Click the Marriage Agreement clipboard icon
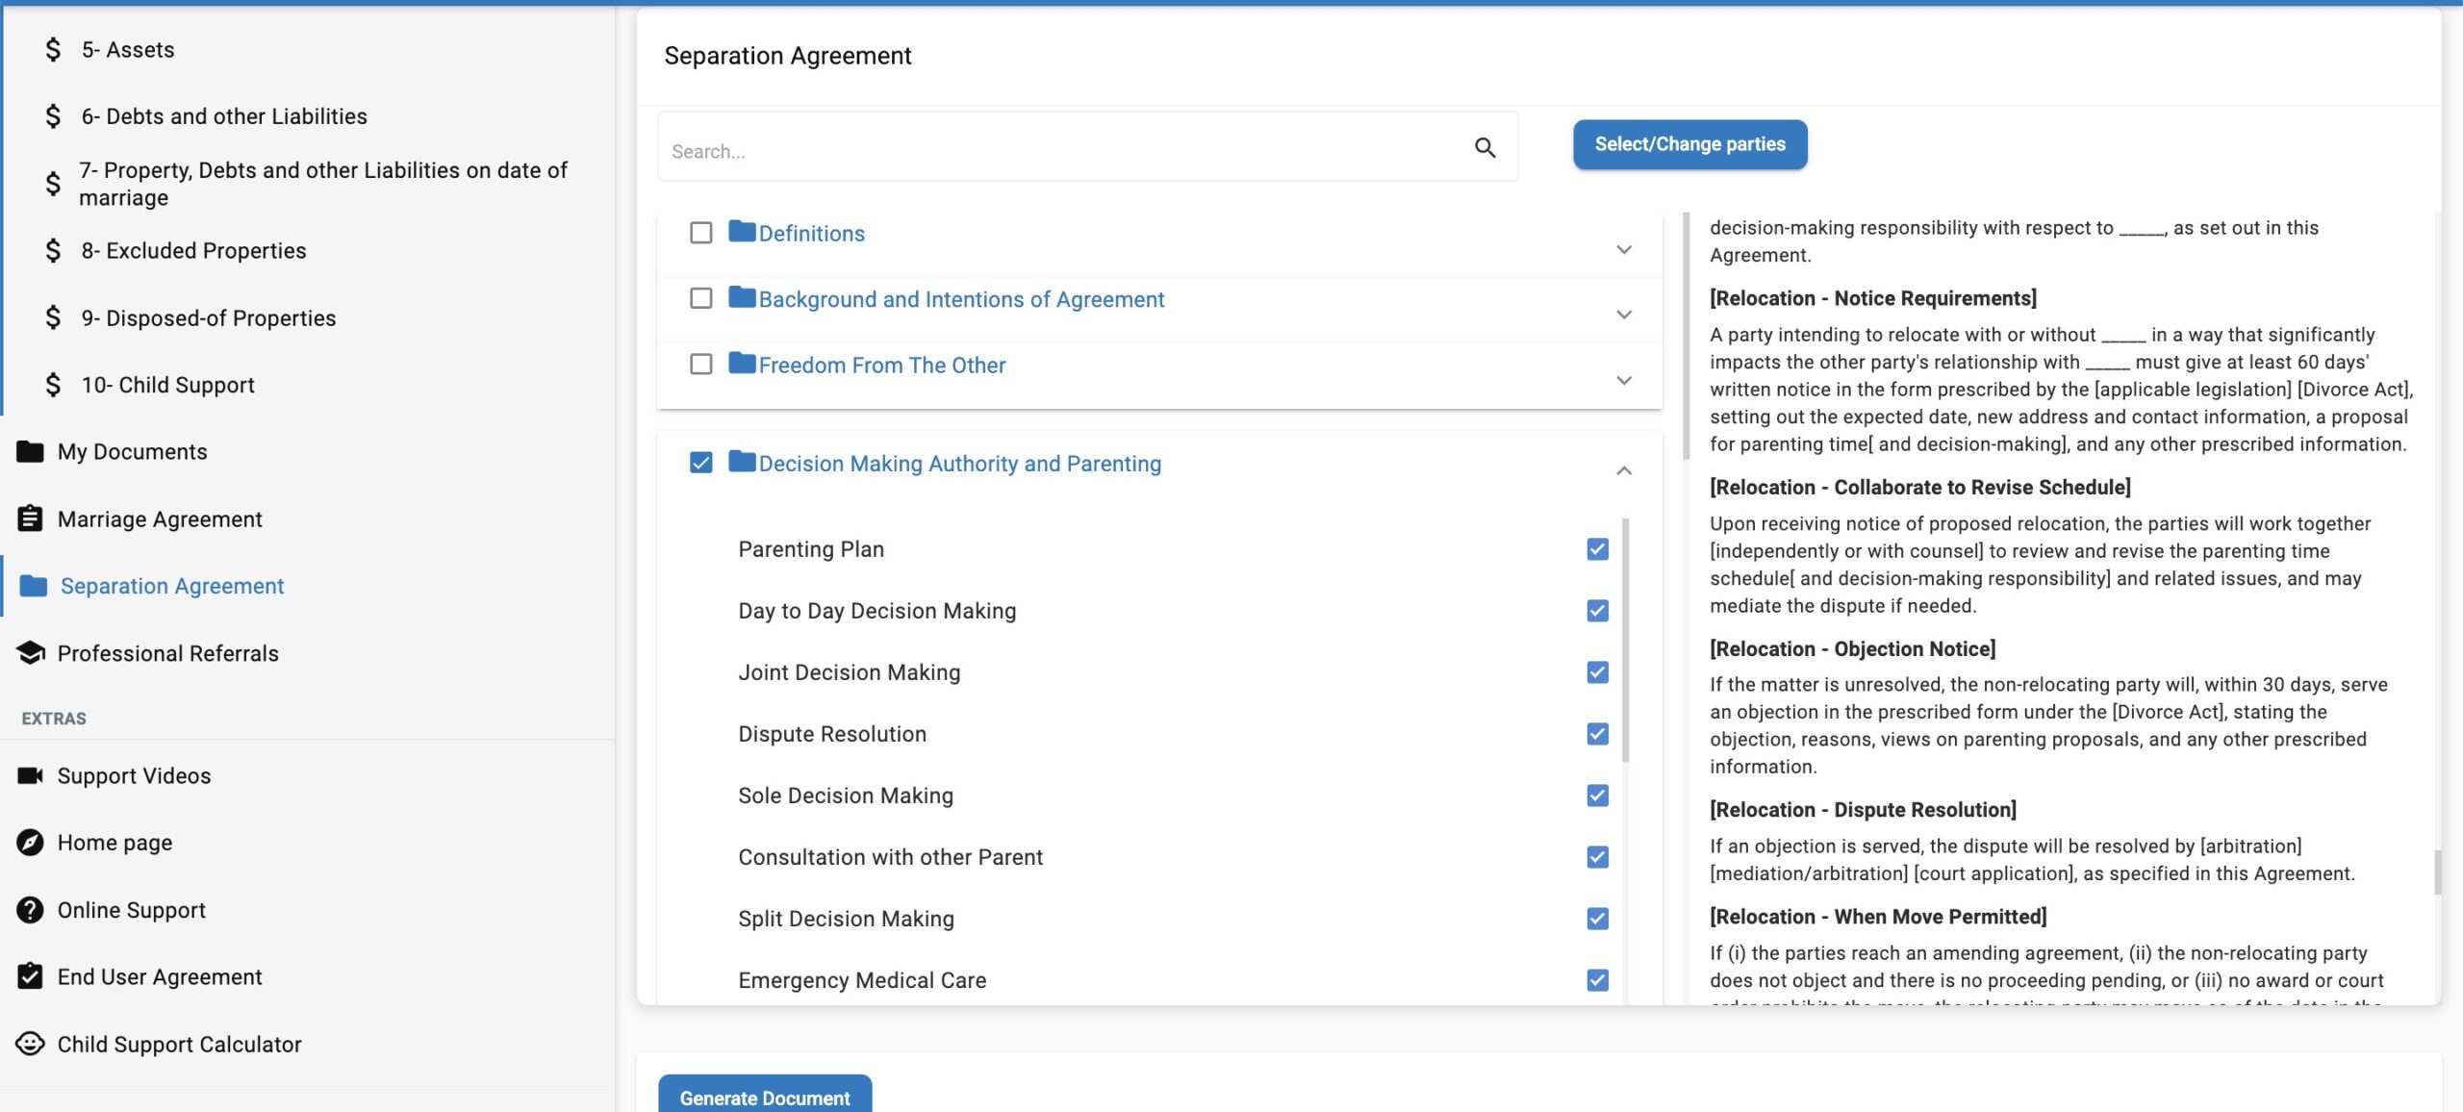This screenshot has width=2463, height=1112. [x=30, y=519]
